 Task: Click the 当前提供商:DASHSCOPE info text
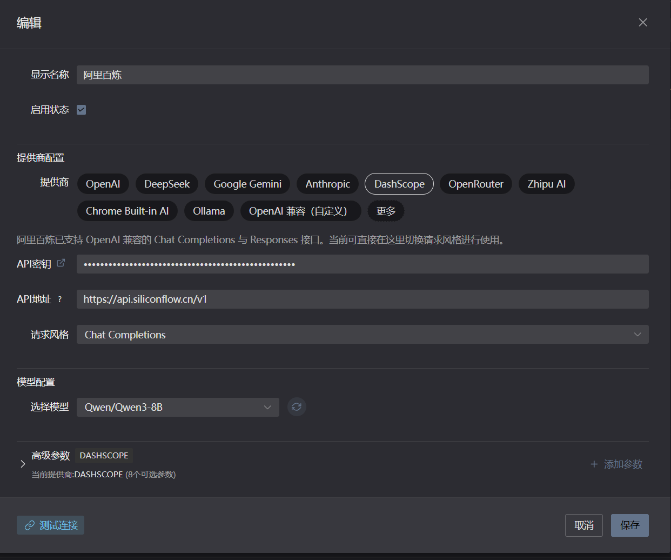coord(104,475)
